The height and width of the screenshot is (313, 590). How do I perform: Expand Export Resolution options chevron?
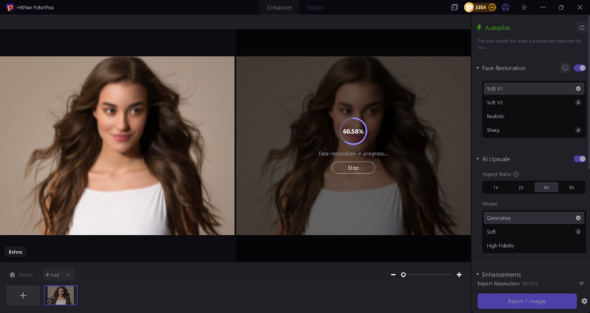point(582,283)
